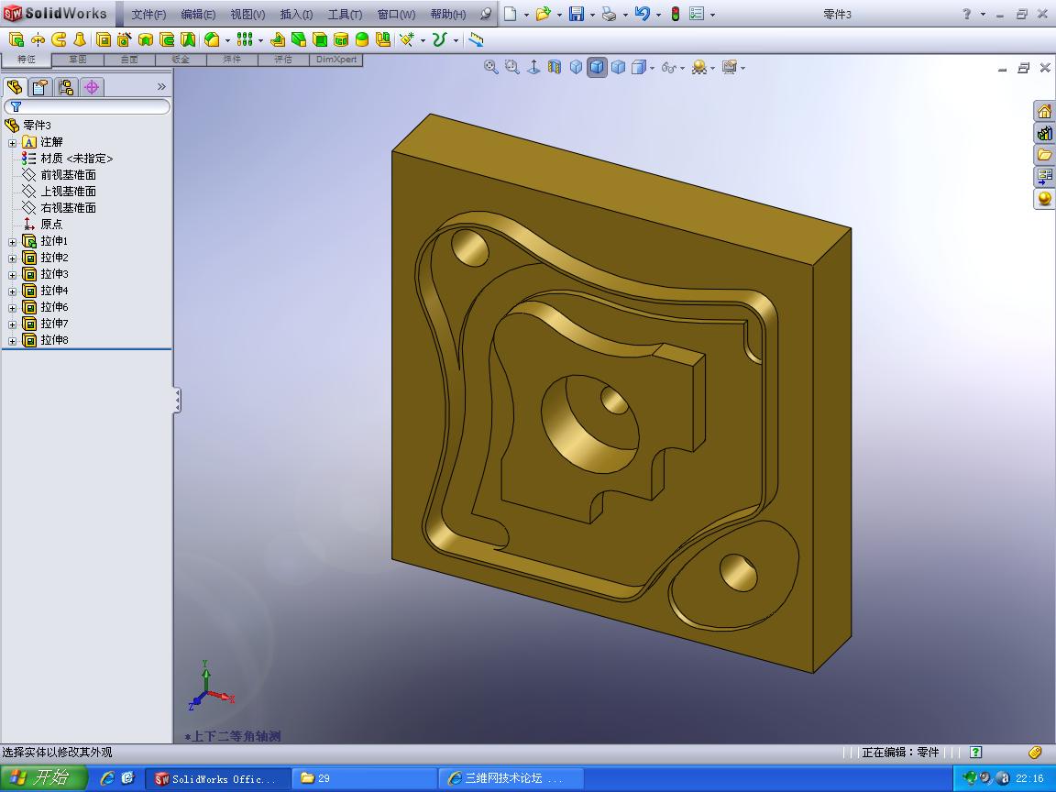This screenshot has width=1056, height=792.
Task: Click Zoom to Area icon
Action: click(x=511, y=67)
